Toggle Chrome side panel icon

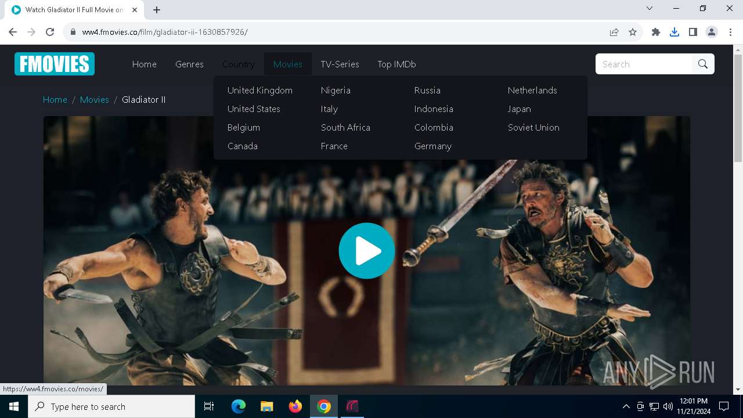[x=693, y=32]
